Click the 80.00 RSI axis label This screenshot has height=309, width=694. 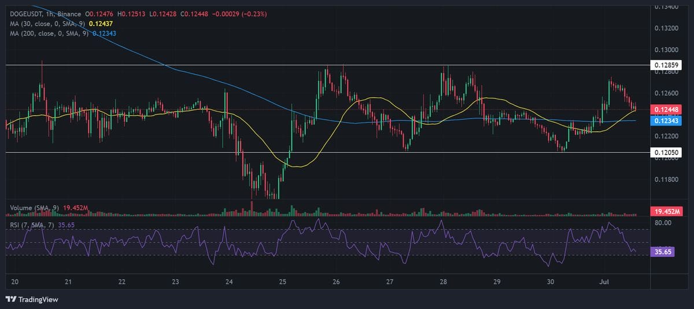[x=663, y=222]
